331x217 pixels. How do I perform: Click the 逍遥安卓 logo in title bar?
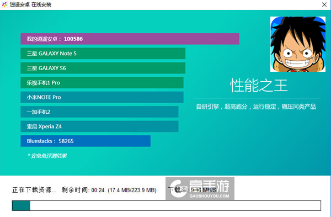click(x=4, y=4)
